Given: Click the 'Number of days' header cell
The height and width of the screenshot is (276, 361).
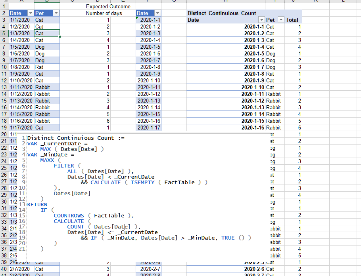Looking at the screenshot, I should tap(104, 13).
